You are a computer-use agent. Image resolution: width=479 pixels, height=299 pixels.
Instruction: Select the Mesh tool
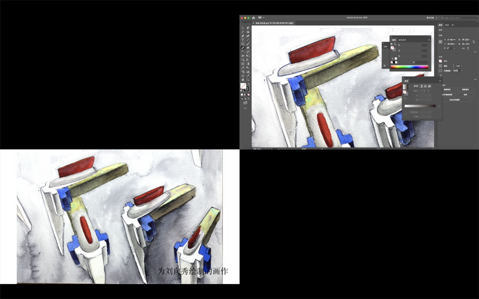(x=243, y=64)
